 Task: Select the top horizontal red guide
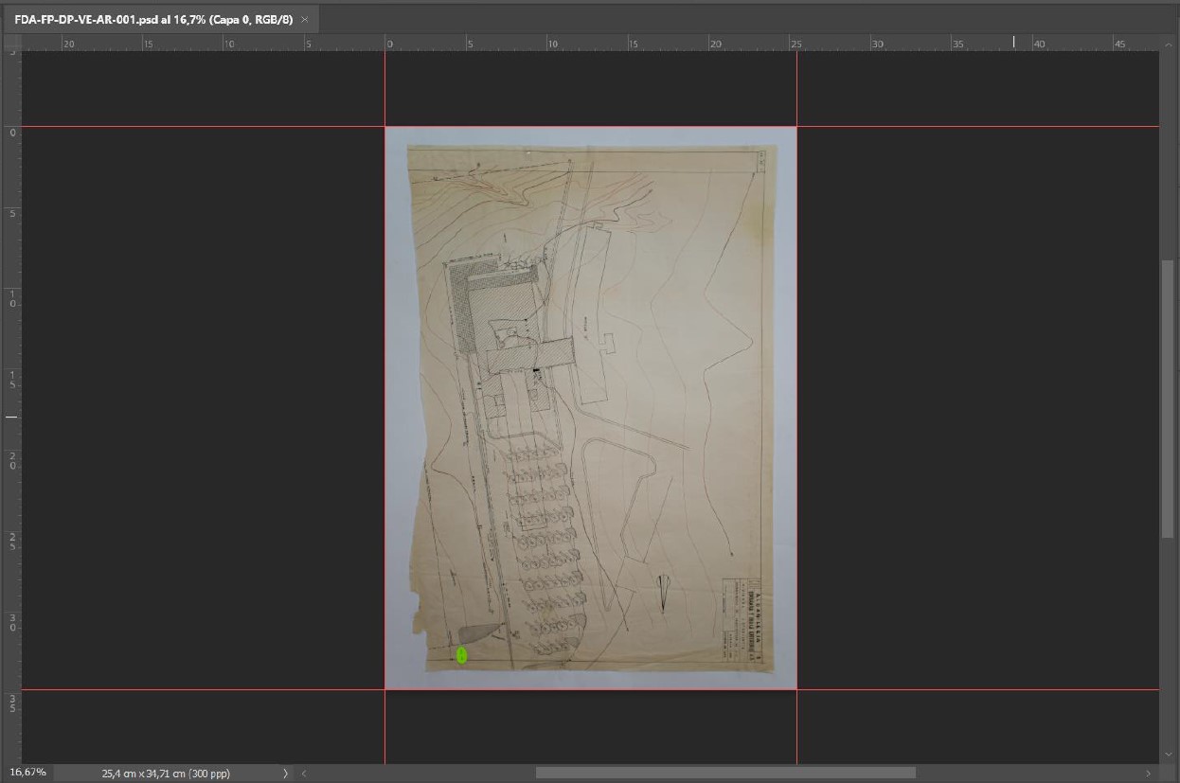189,126
